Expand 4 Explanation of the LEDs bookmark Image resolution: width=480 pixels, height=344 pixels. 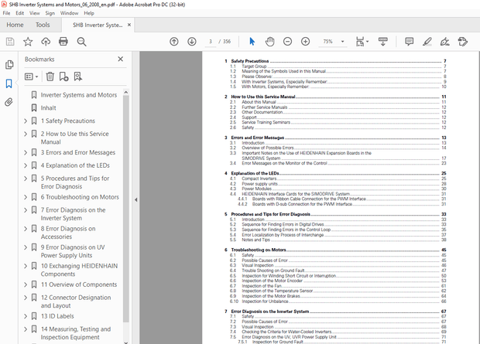coord(26,165)
